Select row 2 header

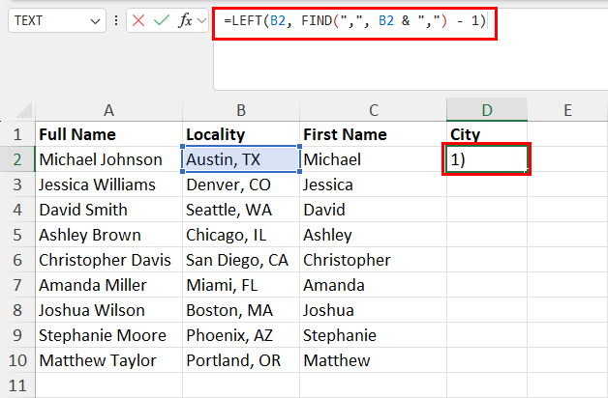point(17,159)
